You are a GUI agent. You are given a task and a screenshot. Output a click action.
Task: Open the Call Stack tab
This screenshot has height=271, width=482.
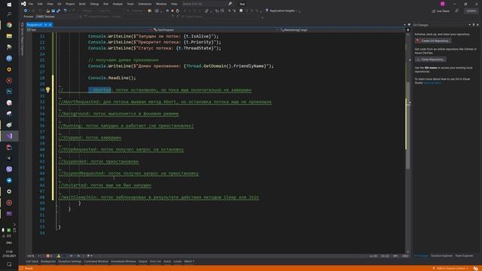(32, 261)
